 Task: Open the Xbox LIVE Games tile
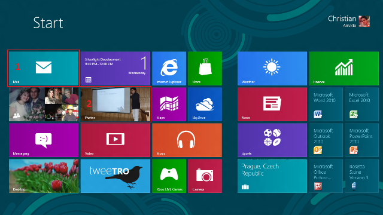(x=169, y=176)
